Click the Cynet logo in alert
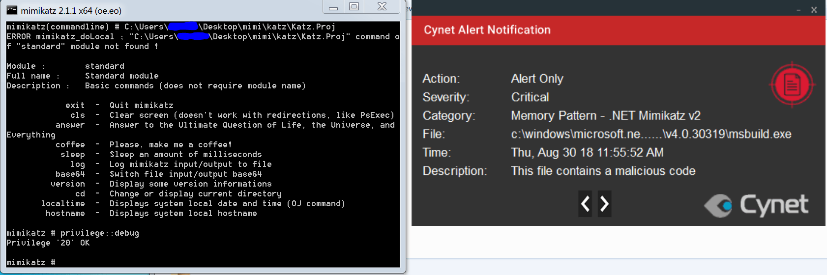This screenshot has height=275, width=827. pos(756,205)
